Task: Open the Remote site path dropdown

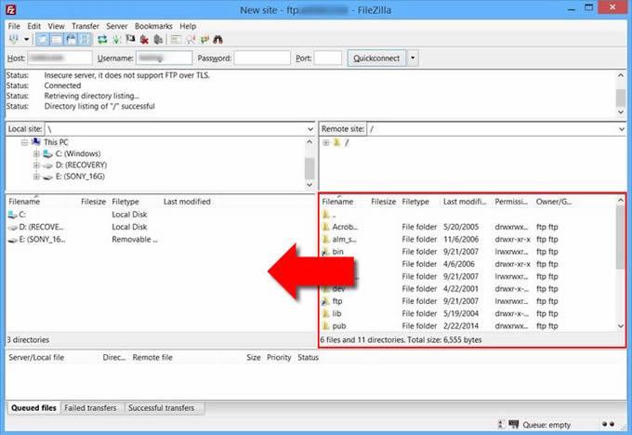Action: pyautogui.click(x=621, y=129)
